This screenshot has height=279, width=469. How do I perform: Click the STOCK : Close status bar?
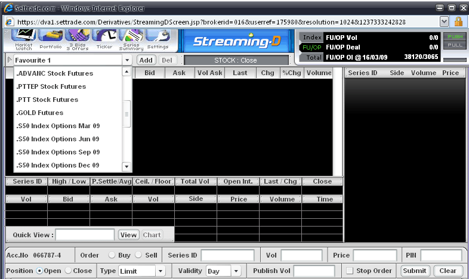(236, 60)
